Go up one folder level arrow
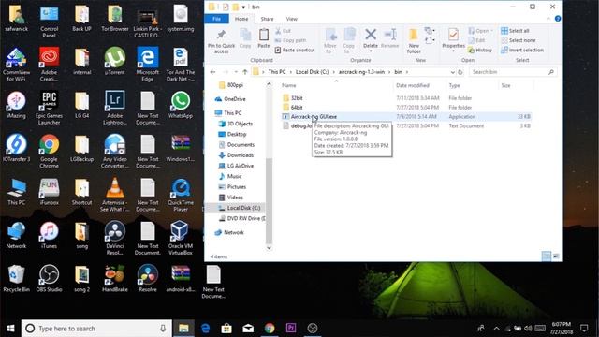Screen dimensions: 599x337 [x=245, y=72]
